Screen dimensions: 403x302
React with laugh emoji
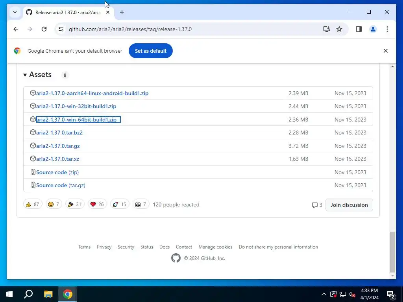54,204
